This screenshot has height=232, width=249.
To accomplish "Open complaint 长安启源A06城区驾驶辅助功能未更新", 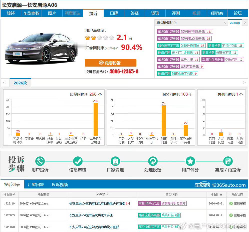I will [x=94, y=227].
